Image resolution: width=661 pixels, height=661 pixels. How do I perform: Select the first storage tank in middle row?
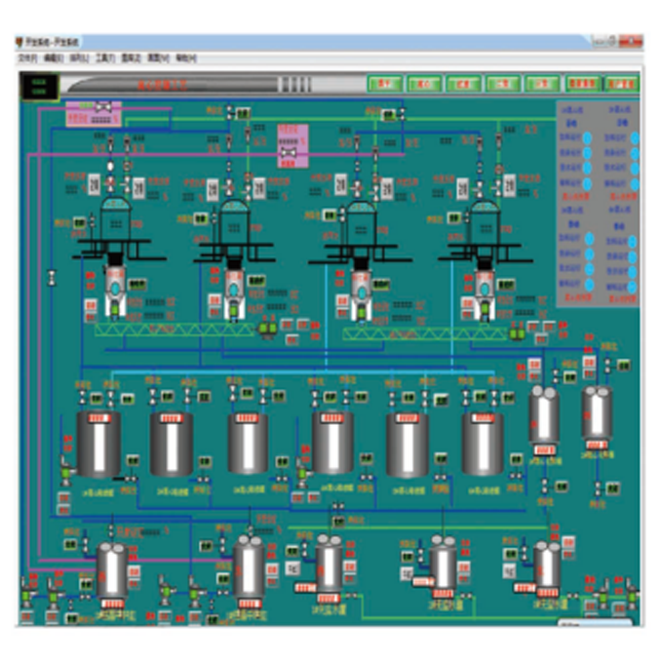[98, 444]
